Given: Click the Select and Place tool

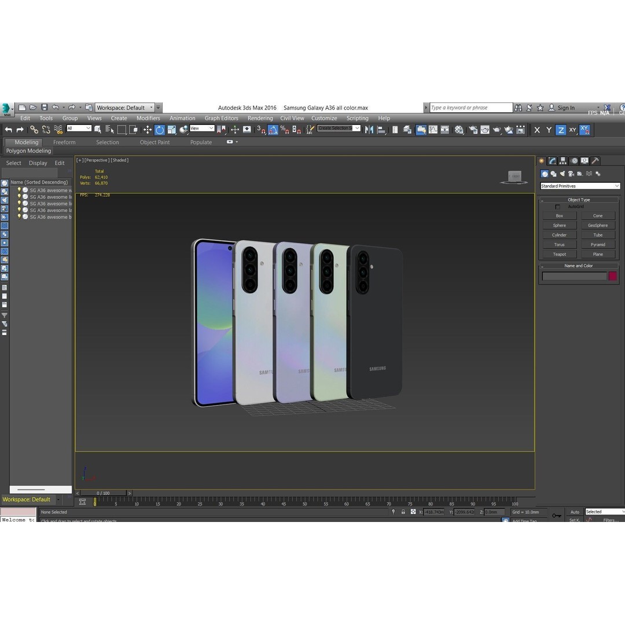Looking at the screenshot, I should (x=184, y=130).
